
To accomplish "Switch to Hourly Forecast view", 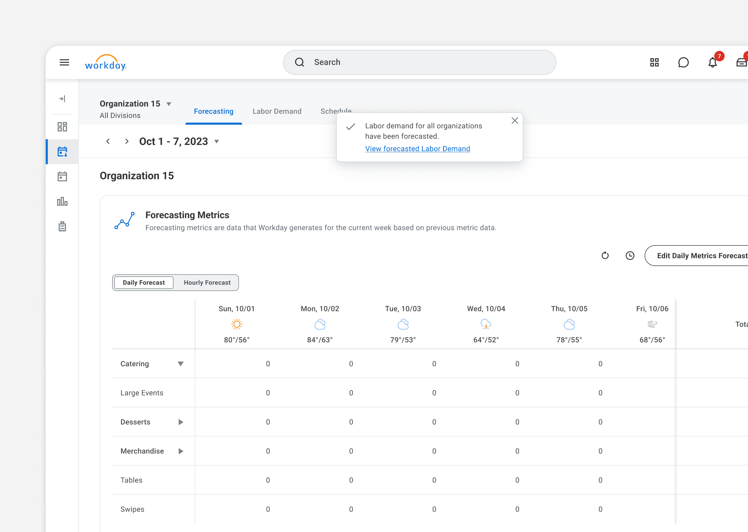I will [x=207, y=282].
